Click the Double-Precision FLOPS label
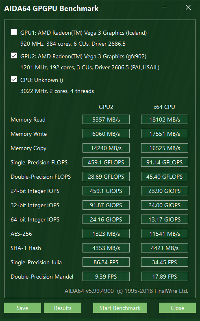The height and width of the screenshot is (321, 200). click(41, 177)
